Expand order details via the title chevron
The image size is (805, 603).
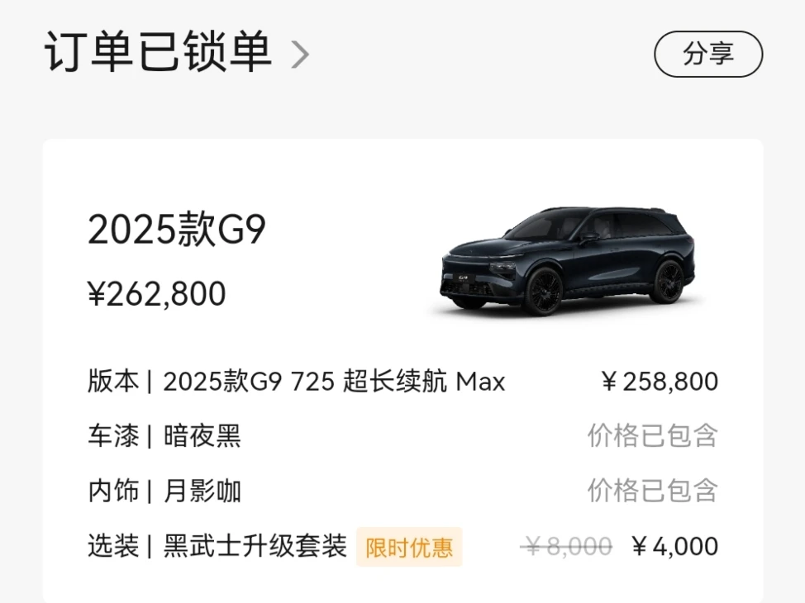point(301,55)
